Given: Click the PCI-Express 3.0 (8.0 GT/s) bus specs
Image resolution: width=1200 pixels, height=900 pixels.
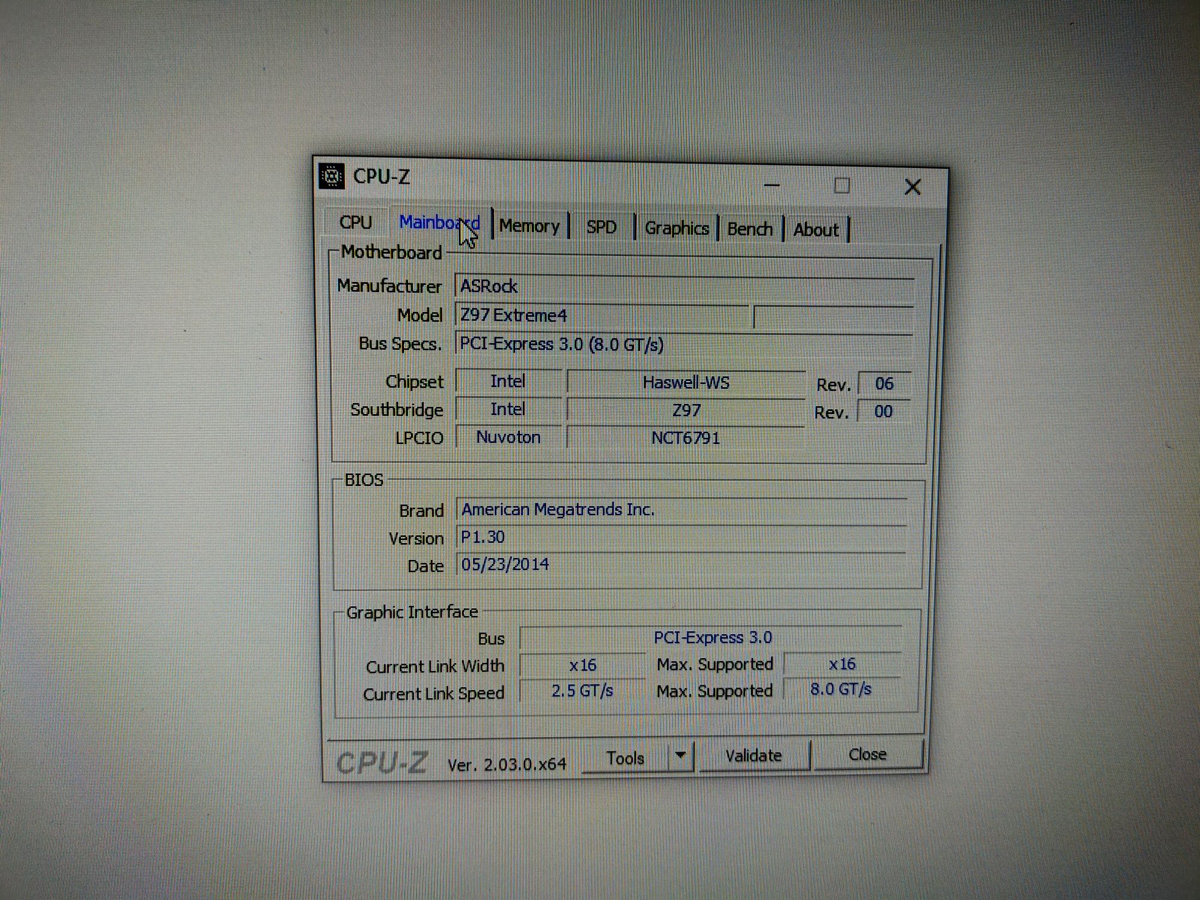Looking at the screenshot, I should click(684, 344).
